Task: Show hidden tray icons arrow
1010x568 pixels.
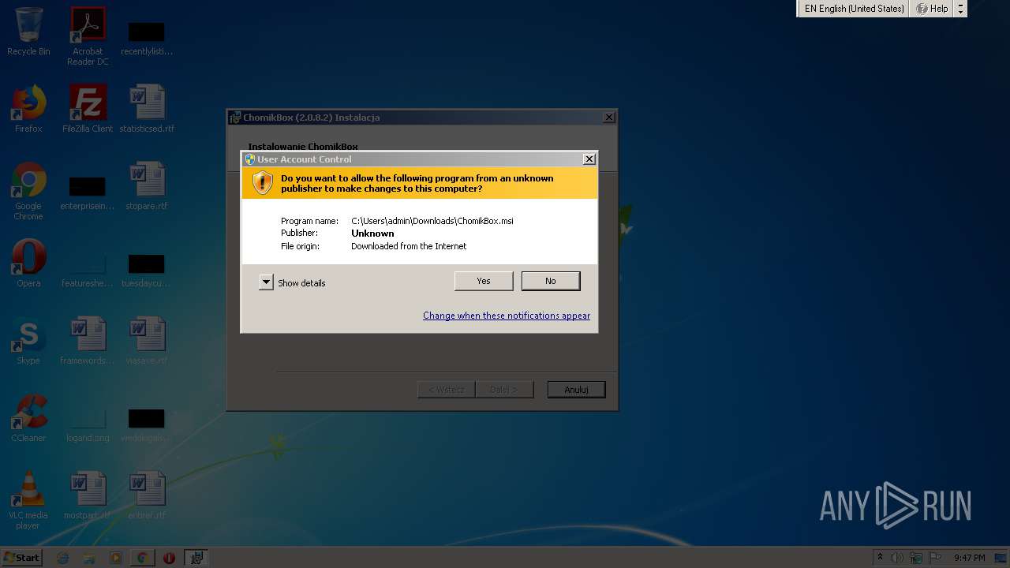Action: [881, 558]
